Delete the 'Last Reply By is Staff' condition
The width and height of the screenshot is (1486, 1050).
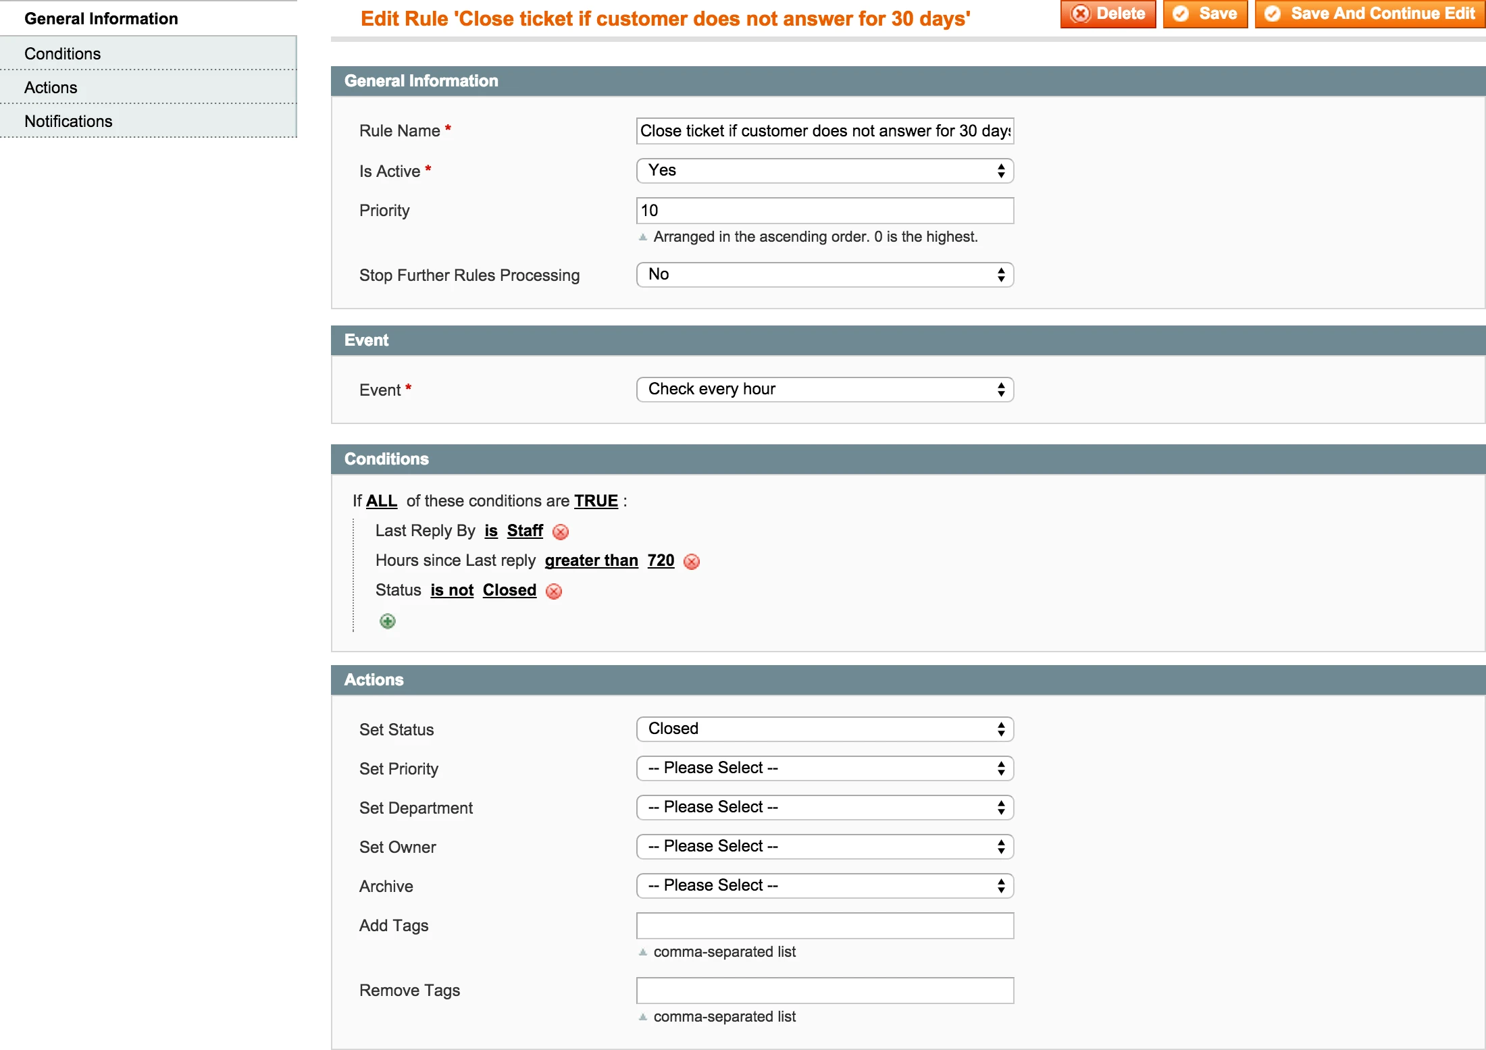click(x=560, y=531)
